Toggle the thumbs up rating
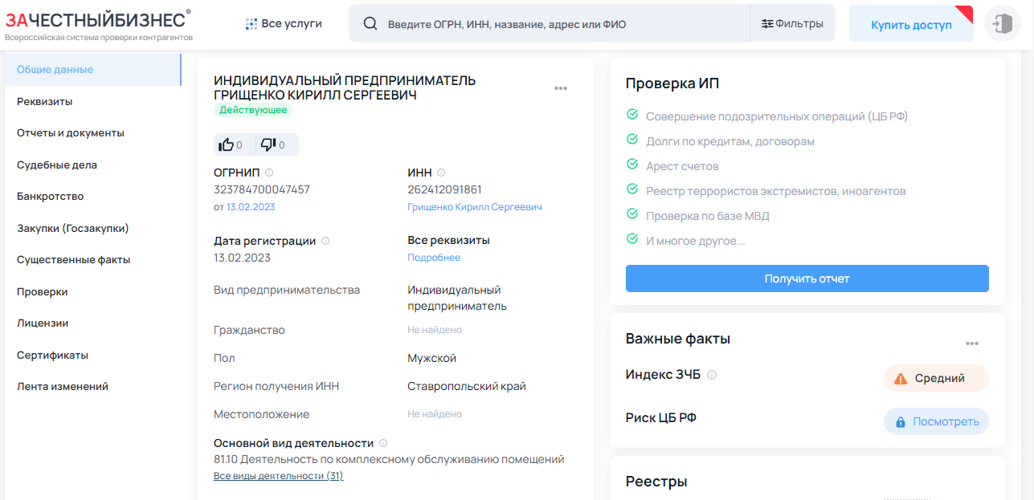Screen dimensions: 1034x500 [228, 144]
